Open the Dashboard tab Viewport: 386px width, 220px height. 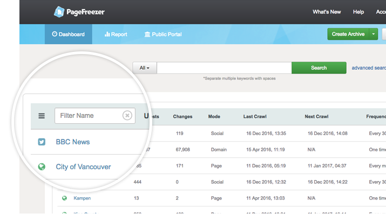tap(69, 34)
